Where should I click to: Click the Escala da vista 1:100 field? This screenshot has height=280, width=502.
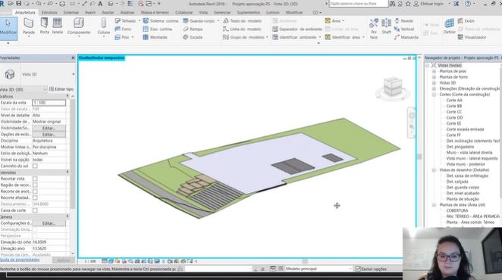click(49, 103)
